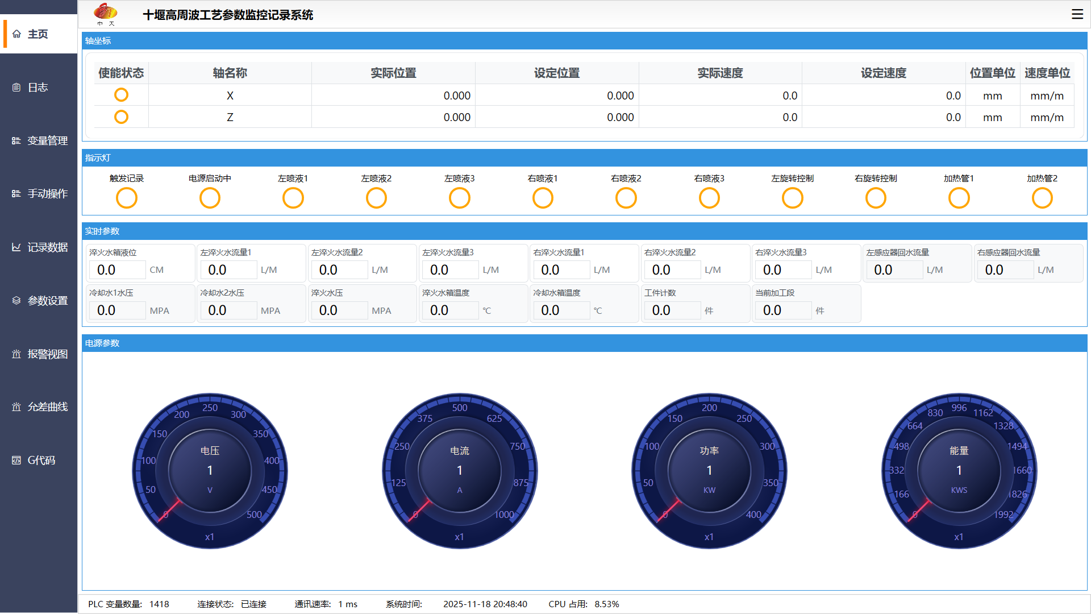Click the 日志 log icon
The height and width of the screenshot is (614, 1091).
(16, 88)
